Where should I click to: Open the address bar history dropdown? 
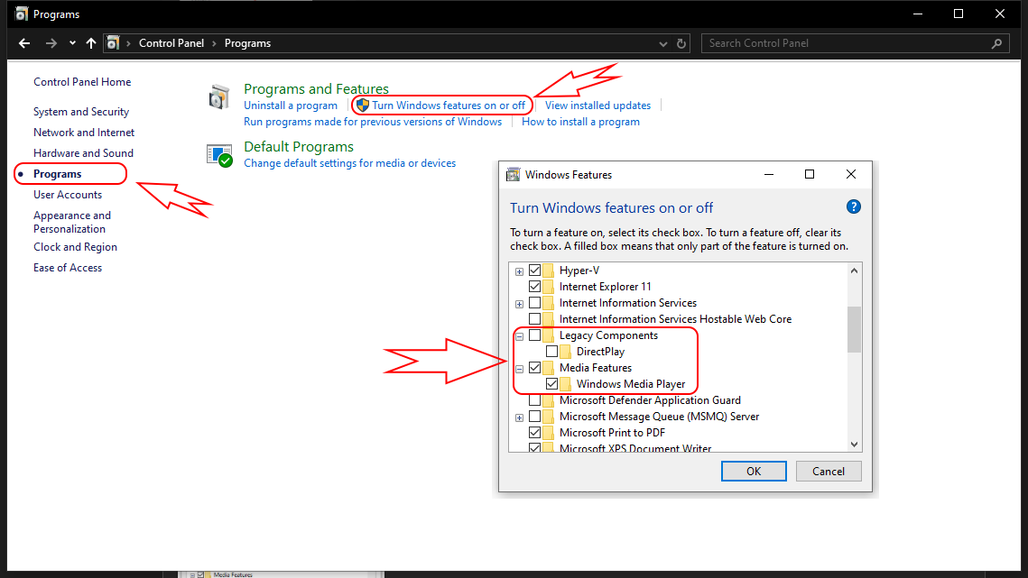663,43
